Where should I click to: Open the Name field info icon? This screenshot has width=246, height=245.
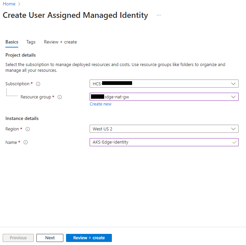point(26,142)
